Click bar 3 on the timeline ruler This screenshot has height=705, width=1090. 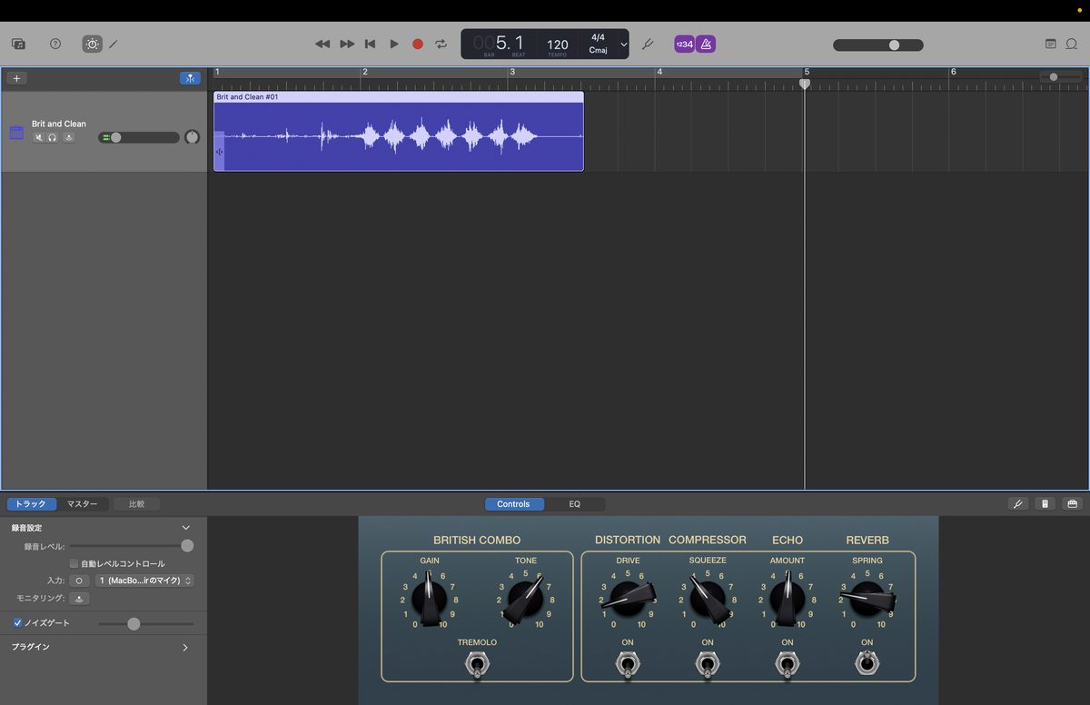coord(512,72)
